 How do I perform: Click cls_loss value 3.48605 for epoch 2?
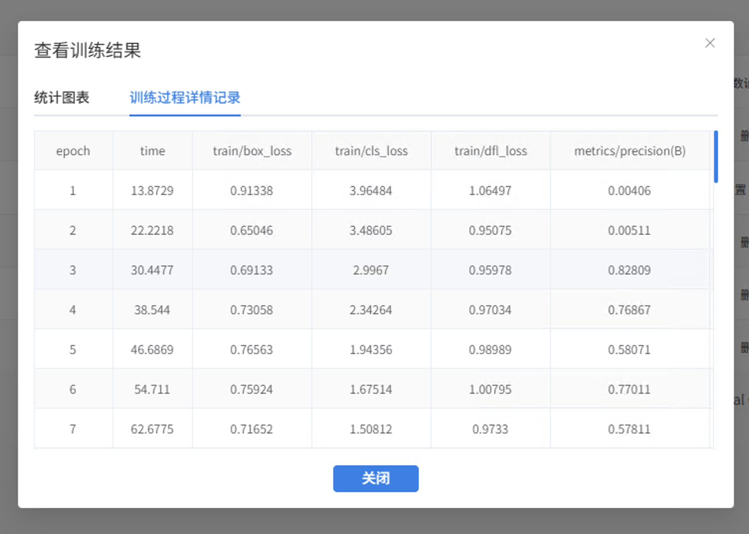coord(371,230)
